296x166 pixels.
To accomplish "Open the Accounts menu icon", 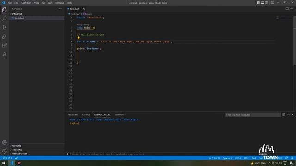I will click(x=4, y=142).
